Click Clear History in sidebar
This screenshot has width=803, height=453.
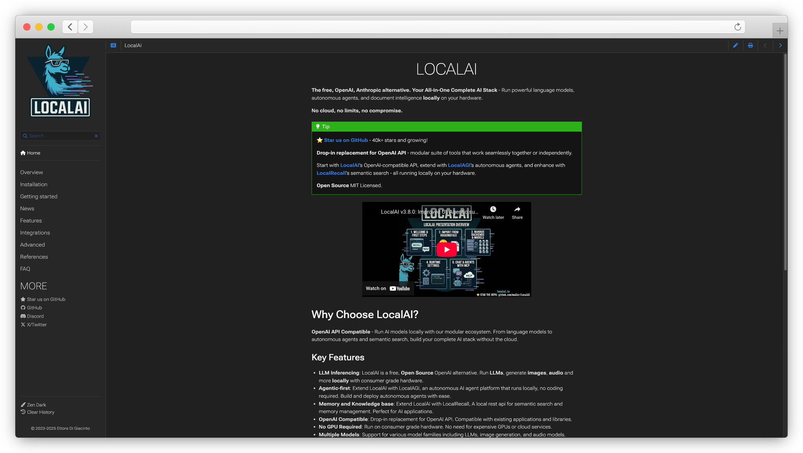tap(40, 412)
